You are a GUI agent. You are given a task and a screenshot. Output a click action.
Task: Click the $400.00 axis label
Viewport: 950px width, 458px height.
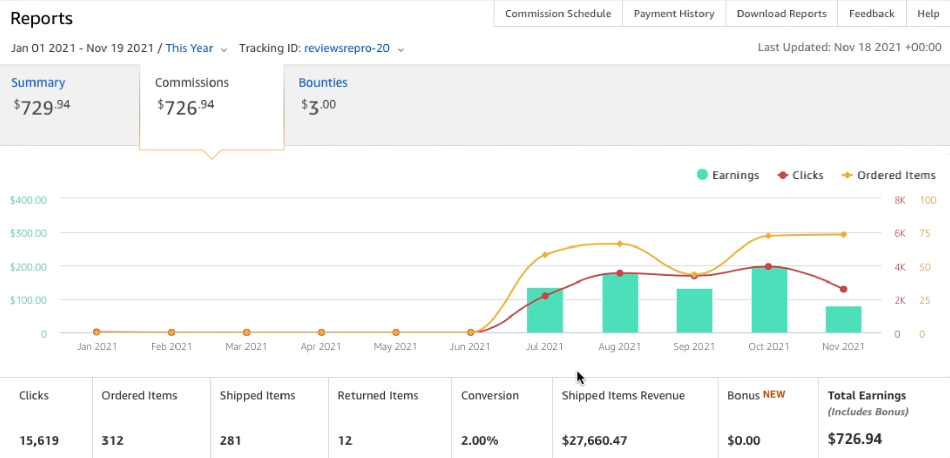tap(28, 200)
